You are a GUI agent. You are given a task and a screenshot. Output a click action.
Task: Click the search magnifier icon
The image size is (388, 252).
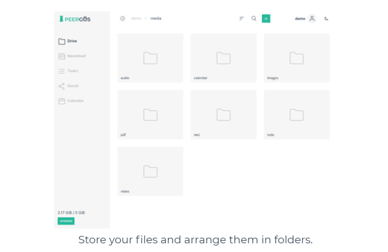click(x=254, y=18)
